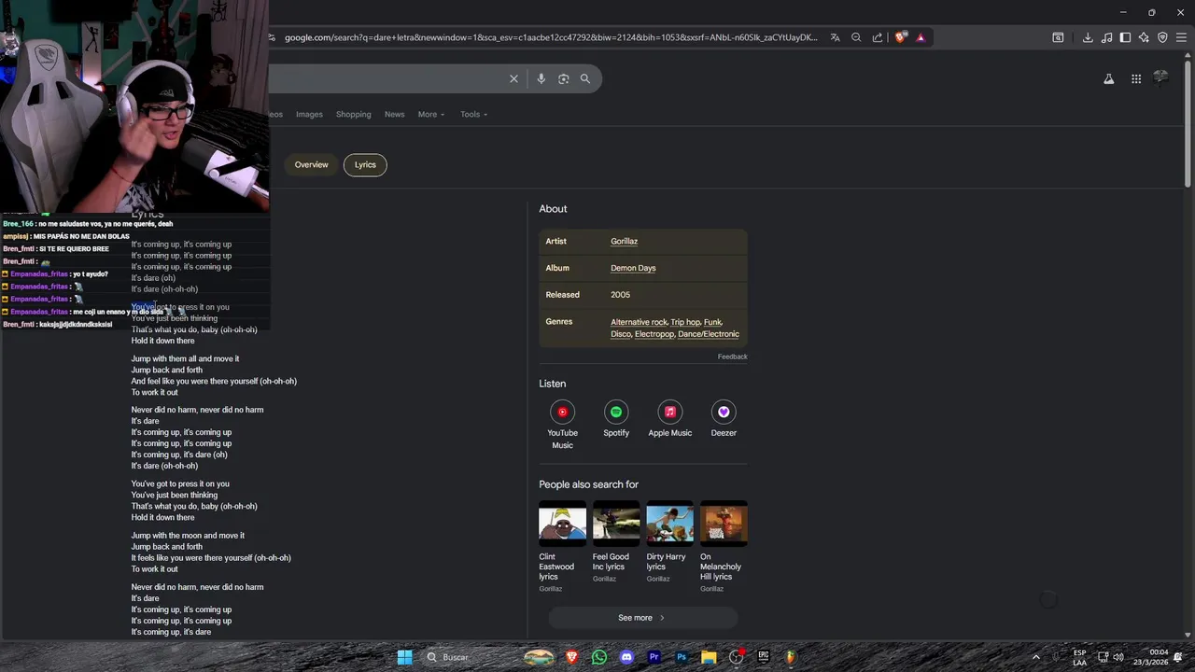
Task: Open Feel Good Inc lyrics thumbnail
Action: 616,524
